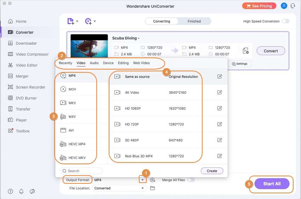
Task: Open the Device tab
Action: pos(108,63)
